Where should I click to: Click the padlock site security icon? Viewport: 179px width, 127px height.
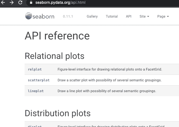pos(31,3)
